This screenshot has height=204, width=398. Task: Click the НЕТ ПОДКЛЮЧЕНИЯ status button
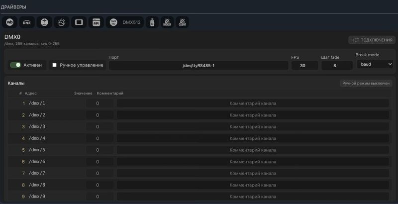pos(372,40)
